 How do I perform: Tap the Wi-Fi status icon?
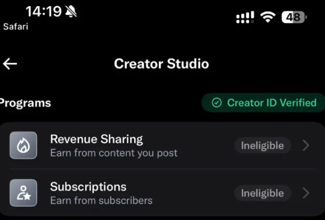click(x=268, y=17)
